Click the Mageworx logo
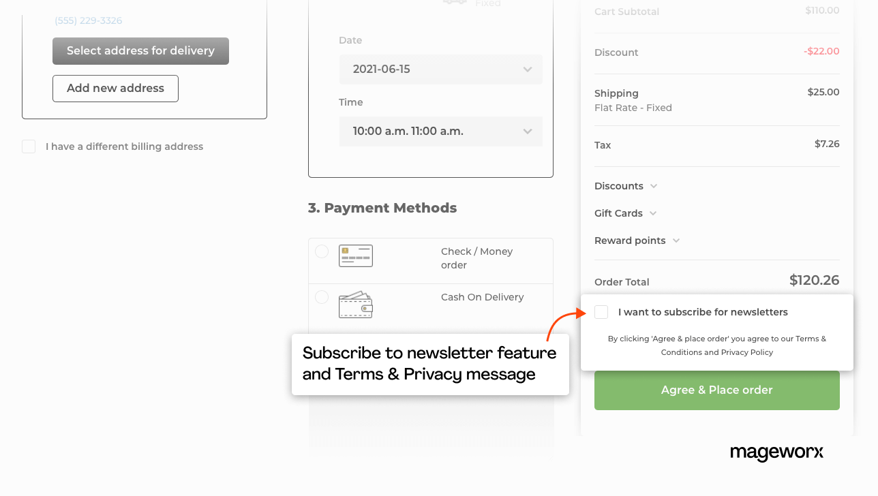878x496 pixels. tap(776, 453)
